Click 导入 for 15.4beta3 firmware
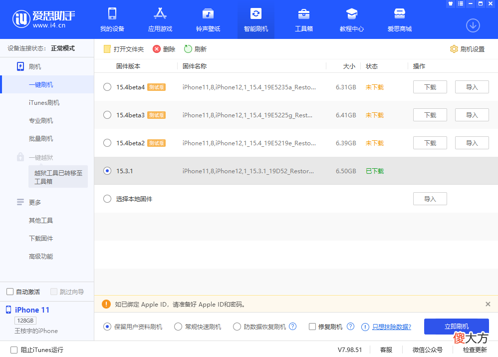The width and height of the screenshot is (498, 357). (x=472, y=115)
